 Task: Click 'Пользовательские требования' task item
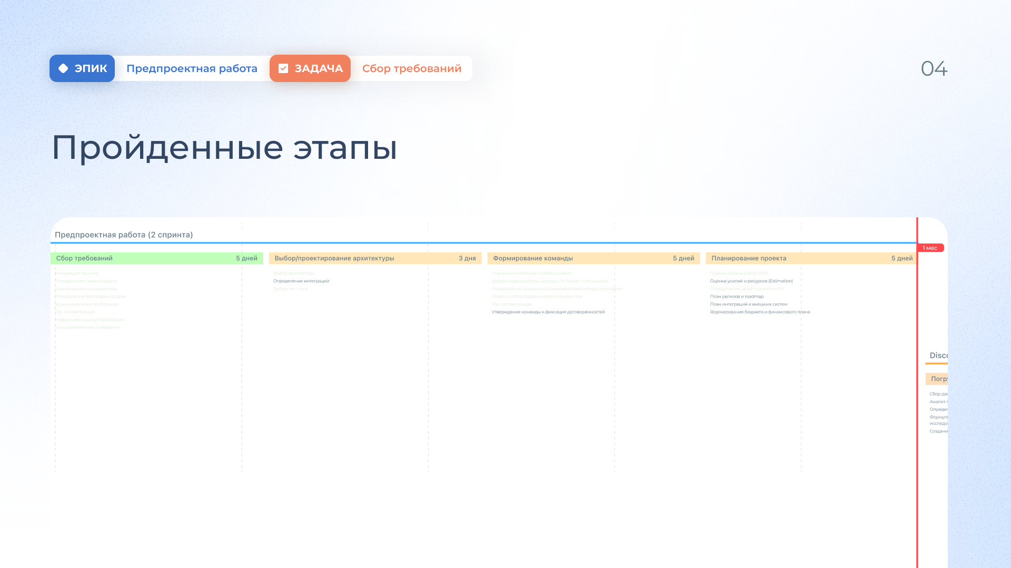[x=87, y=327]
